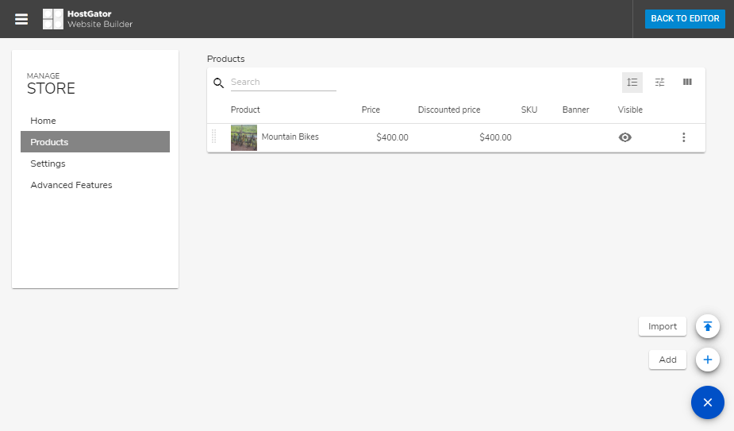Toggle Mountain Bikes visibility eye
734x431 pixels.
(625, 137)
